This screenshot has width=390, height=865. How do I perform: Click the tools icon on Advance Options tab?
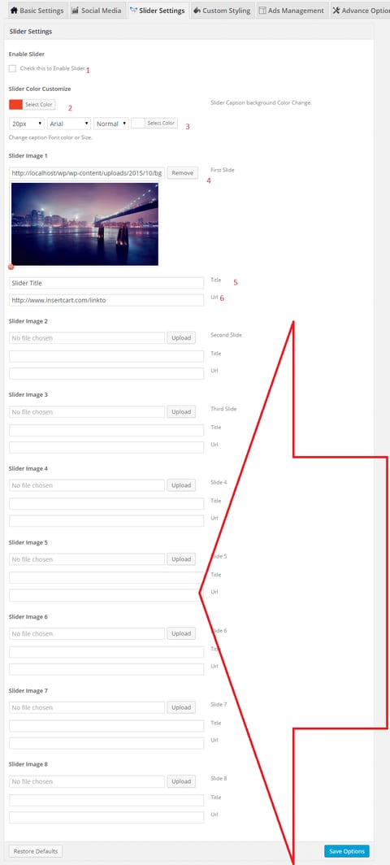point(336,11)
